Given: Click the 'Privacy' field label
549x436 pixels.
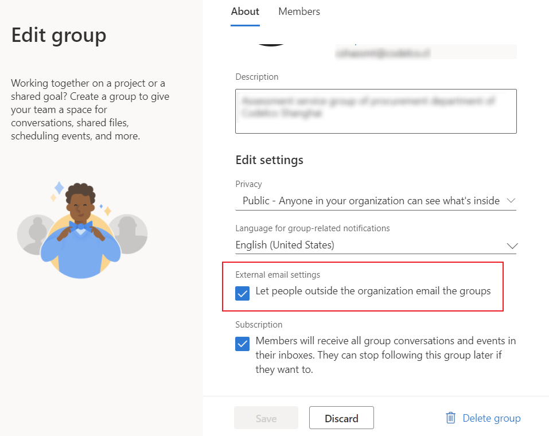Looking at the screenshot, I should pos(248,184).
